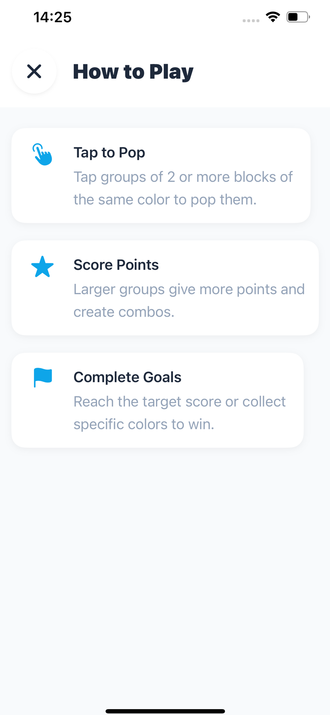Tap the status bar clock showing 14:25
The width and height of the screenshot is (330, 715).
(52, 17)
